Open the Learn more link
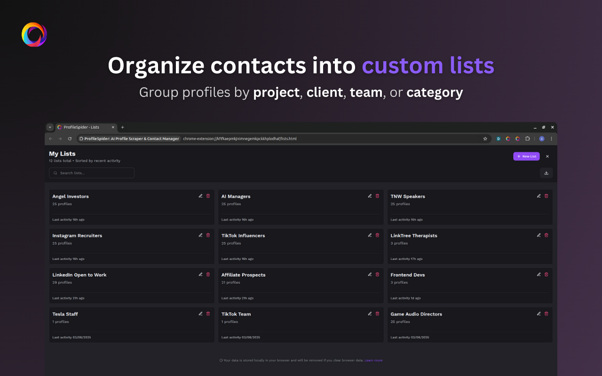This screenshot has height=376, width=602. 373,360
